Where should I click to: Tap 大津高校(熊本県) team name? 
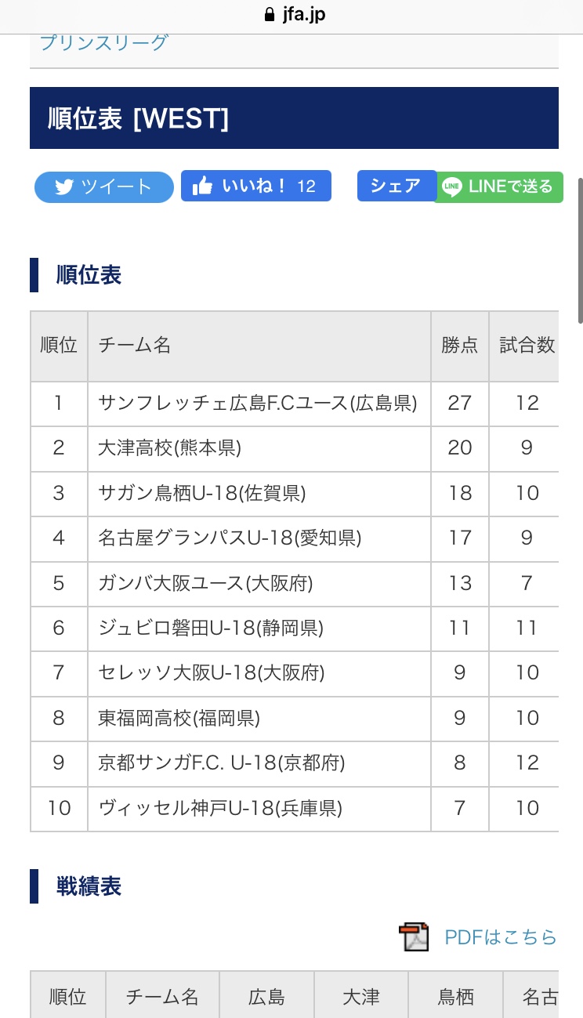(169, 448)
